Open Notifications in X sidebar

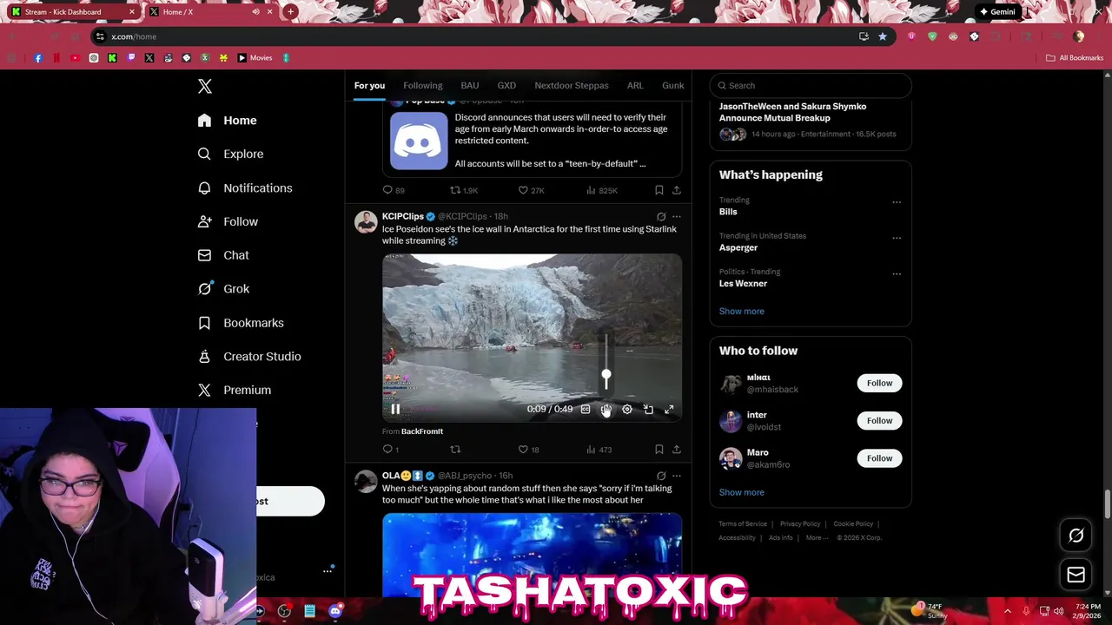coord(245,187)
